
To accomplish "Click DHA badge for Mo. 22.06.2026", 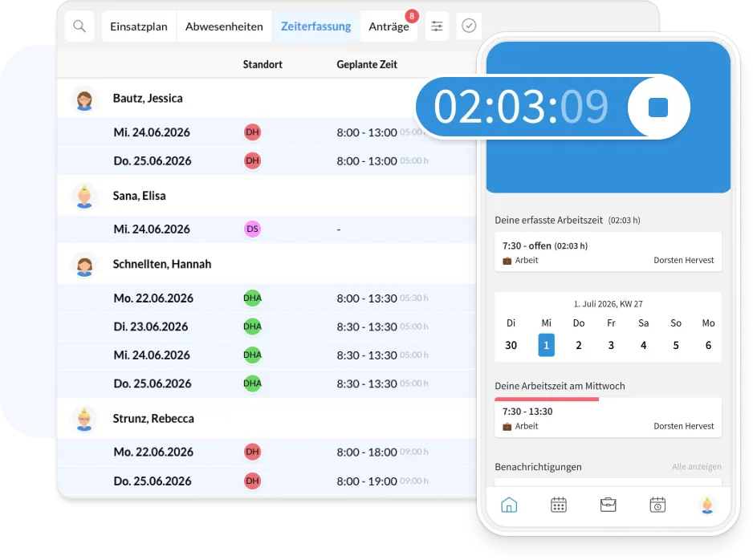I will click(252, 298).
